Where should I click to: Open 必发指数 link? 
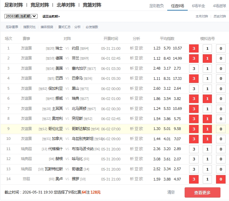click(92, 27)
